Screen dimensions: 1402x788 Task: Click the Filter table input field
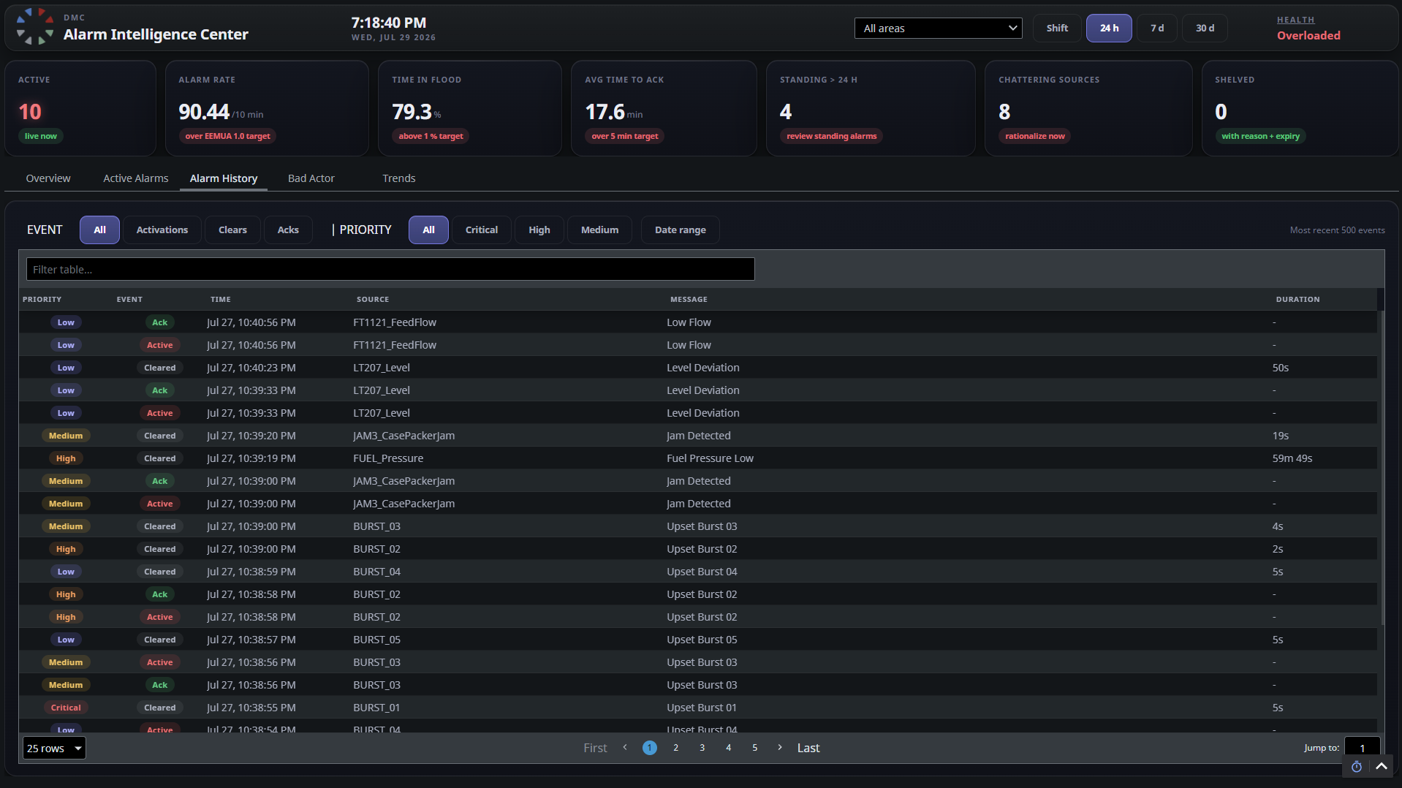(390, 269)
